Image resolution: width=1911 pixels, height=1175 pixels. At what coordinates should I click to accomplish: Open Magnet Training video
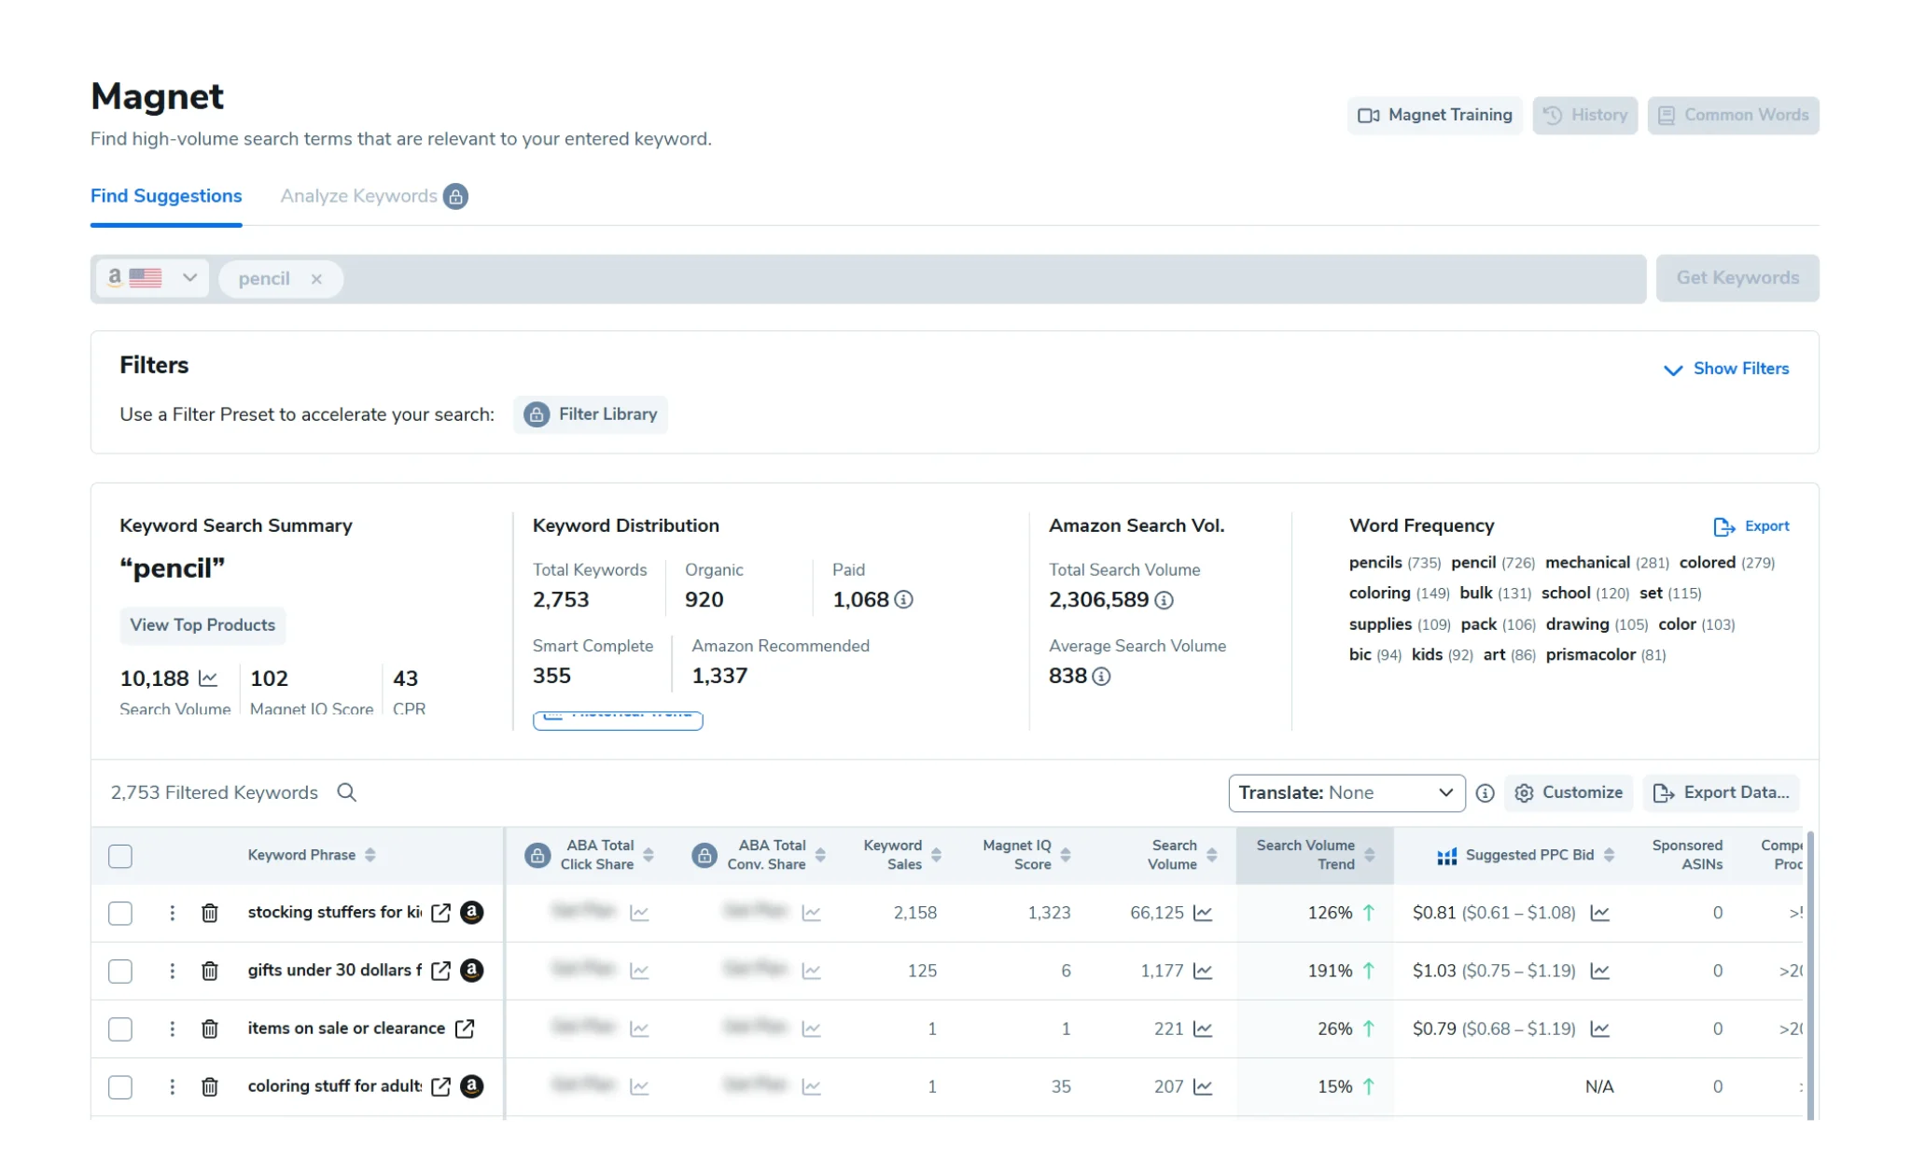pos(1434,115)
